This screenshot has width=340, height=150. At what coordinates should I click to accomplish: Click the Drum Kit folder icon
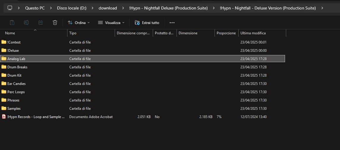pos(4,75)
